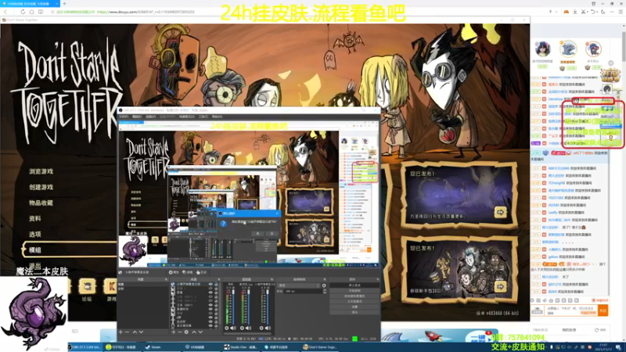Open Filters for the selected OBS source

pyautogui.click(x=187, y=272)
